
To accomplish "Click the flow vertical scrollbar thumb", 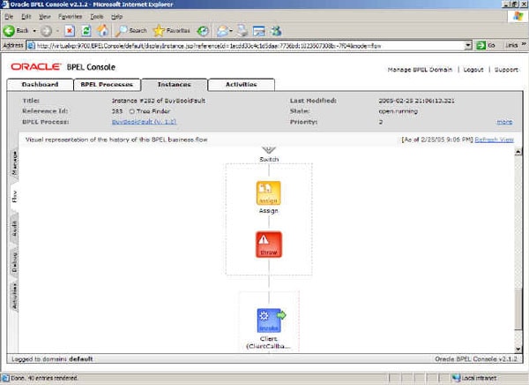I will click(x=518, y=309).
